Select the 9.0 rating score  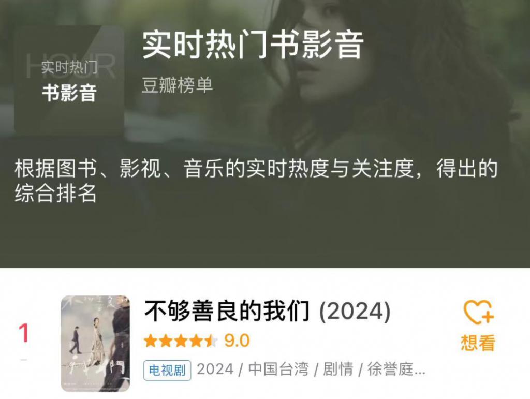coord(237,341)
